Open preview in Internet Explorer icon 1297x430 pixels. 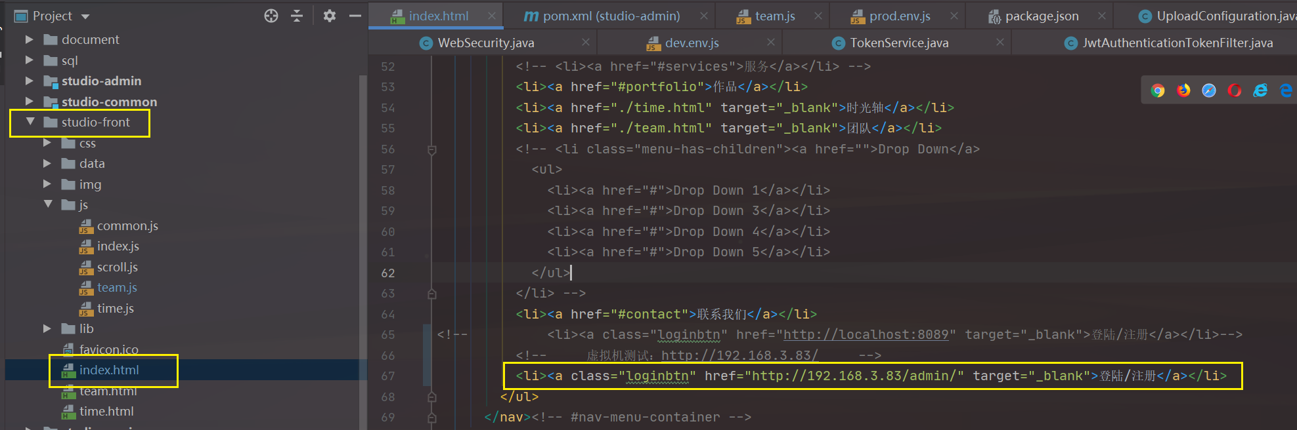[1260, 90]
